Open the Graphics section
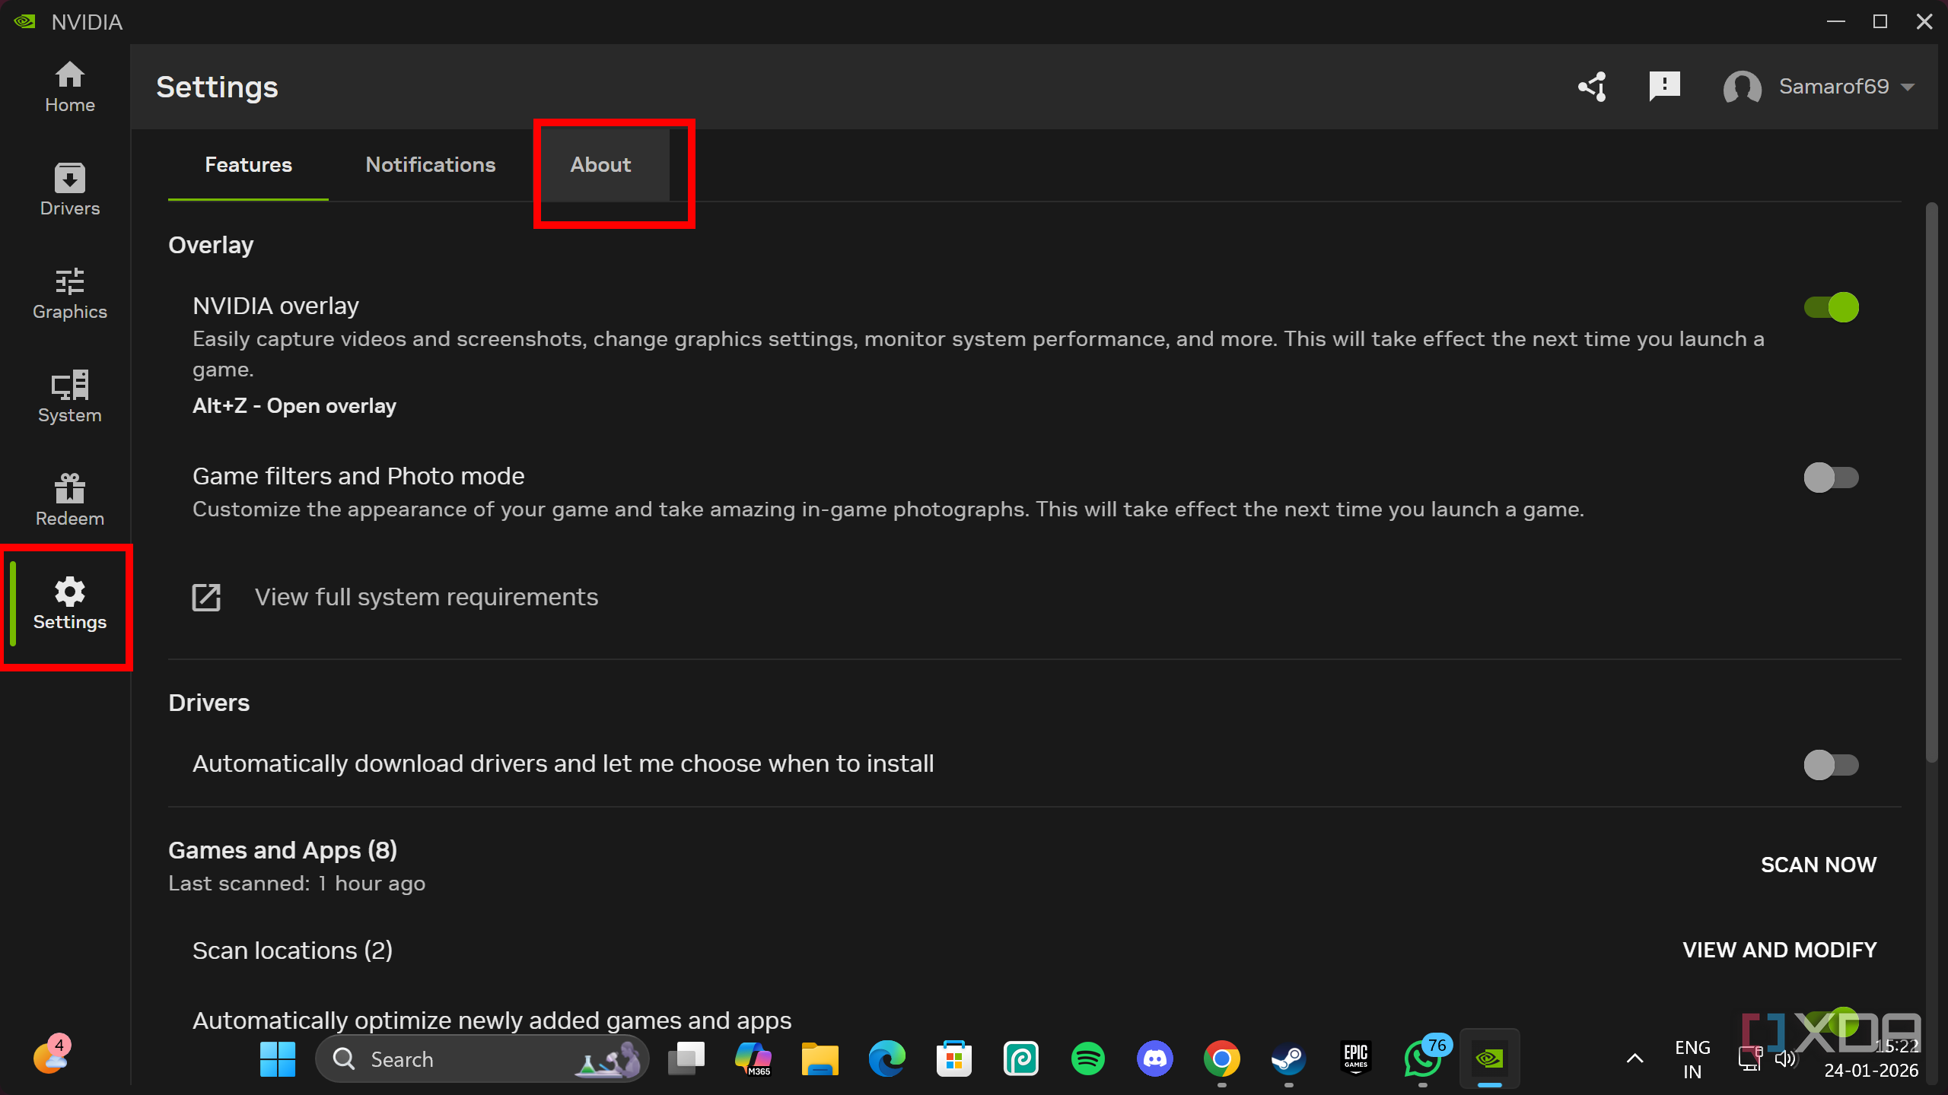Viewport: 1948px width, 1095px height. [69, 294]
